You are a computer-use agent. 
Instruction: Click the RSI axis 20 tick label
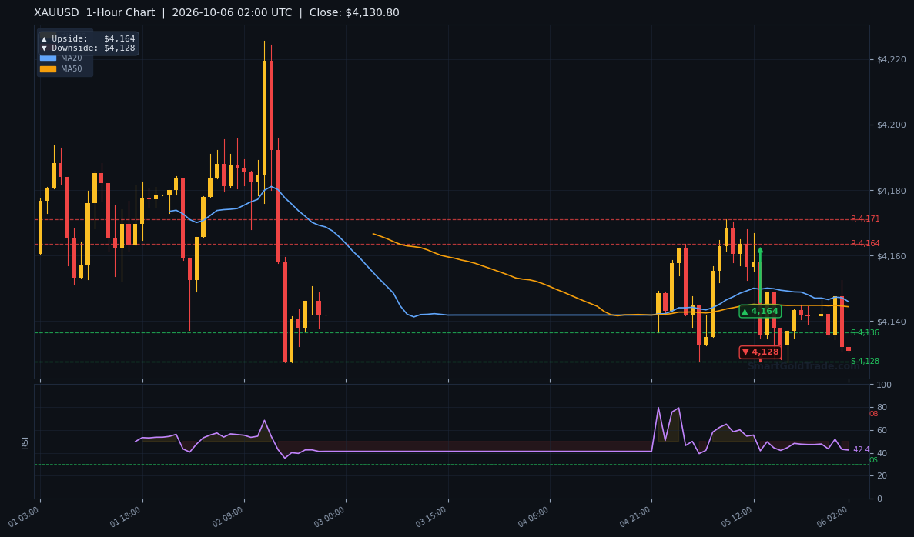882,476
